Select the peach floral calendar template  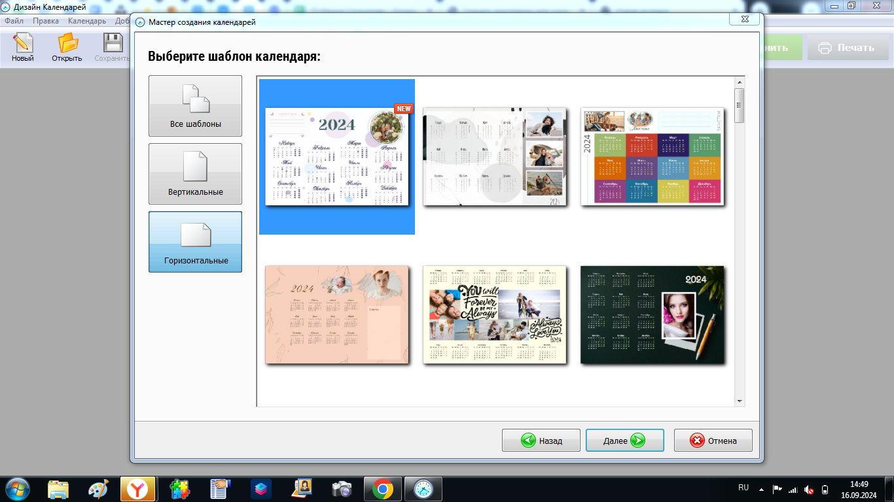tap(337, 314)
